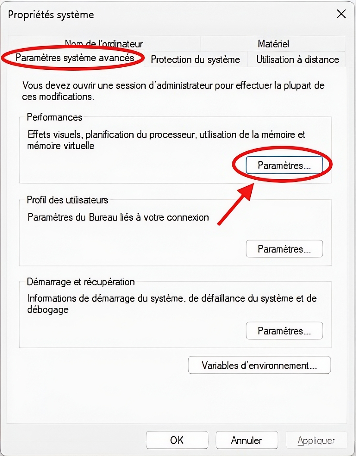
Task: Click Paramètres du Bureau description text
Action: pyautogui.click(x=118, y=217)
